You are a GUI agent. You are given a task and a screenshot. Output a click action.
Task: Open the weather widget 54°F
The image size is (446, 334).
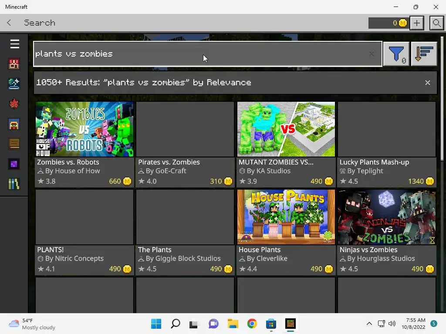pos(32,324)
